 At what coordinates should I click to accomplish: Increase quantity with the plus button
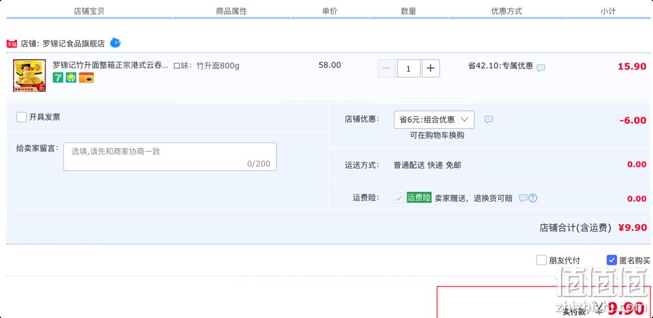pos(430,69)
